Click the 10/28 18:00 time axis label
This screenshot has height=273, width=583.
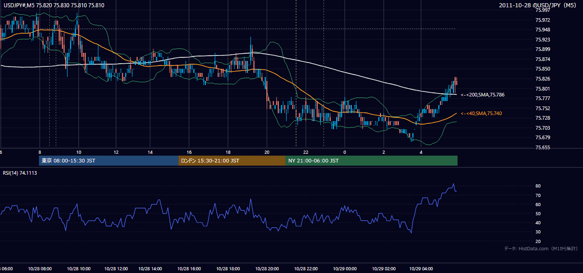pyautogui.click(x=228, y=269)
